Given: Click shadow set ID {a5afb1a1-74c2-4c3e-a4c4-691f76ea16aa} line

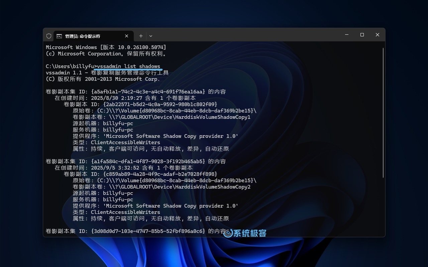Looking at the screenshot, I should tap(136, 92).
